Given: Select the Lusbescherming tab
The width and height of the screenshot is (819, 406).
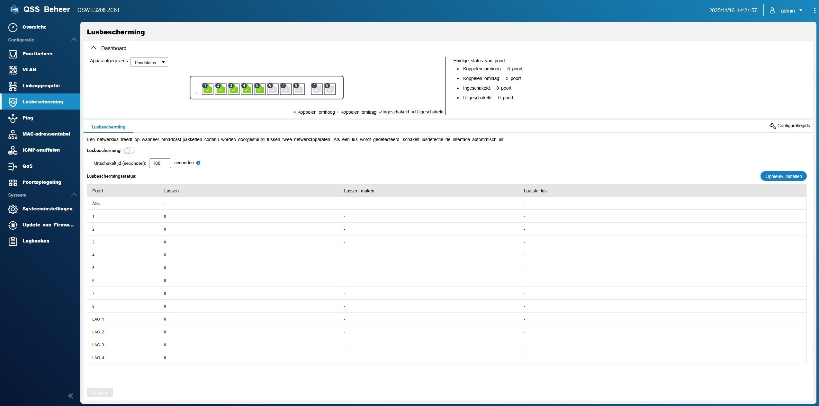Looking at the screenshot, I should 108,127.
